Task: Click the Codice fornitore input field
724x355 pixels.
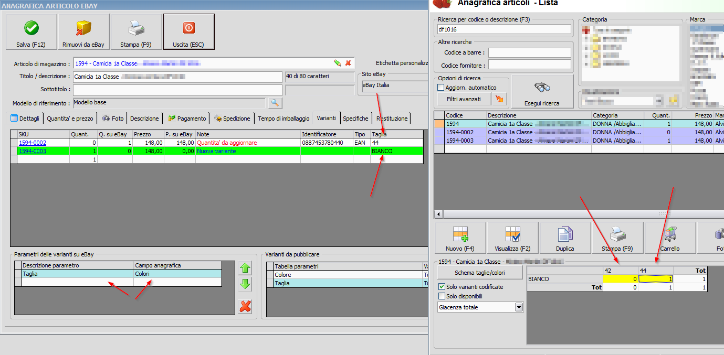Action: click(x=529, y=64)
